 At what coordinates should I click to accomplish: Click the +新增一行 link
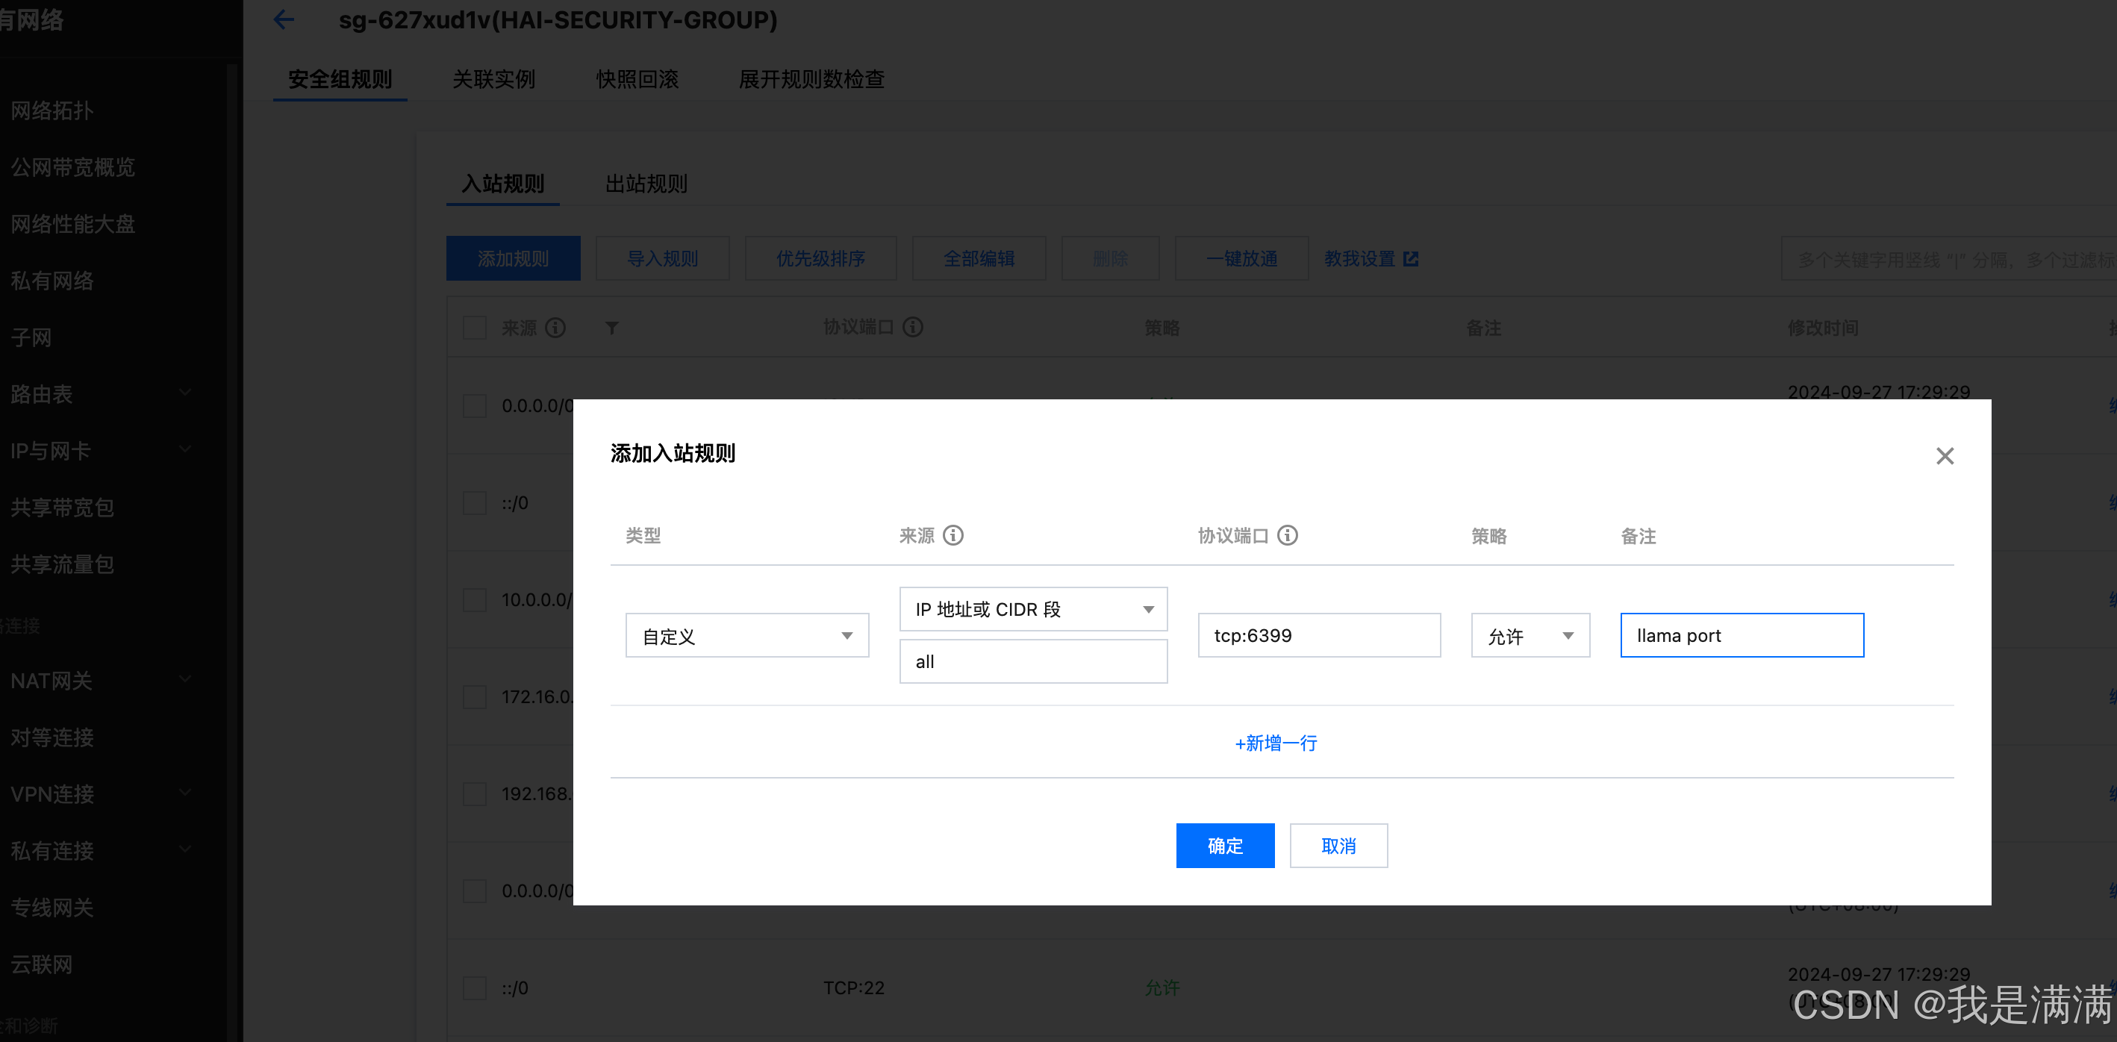pyautogui.click(x=1276, y=743)
